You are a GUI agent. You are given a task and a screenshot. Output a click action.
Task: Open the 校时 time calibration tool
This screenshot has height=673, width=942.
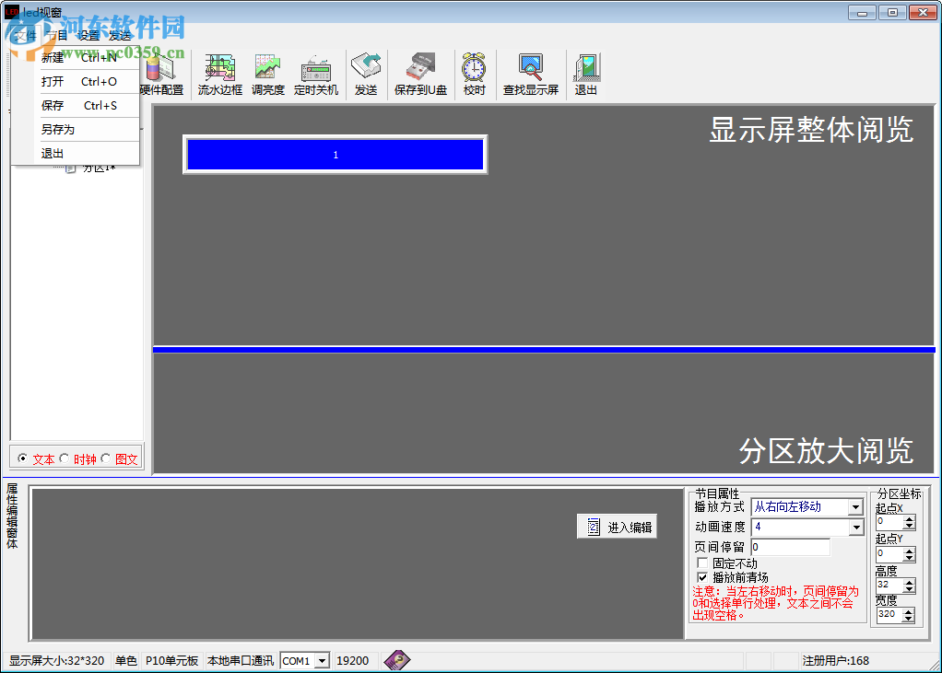coord(474,74)
